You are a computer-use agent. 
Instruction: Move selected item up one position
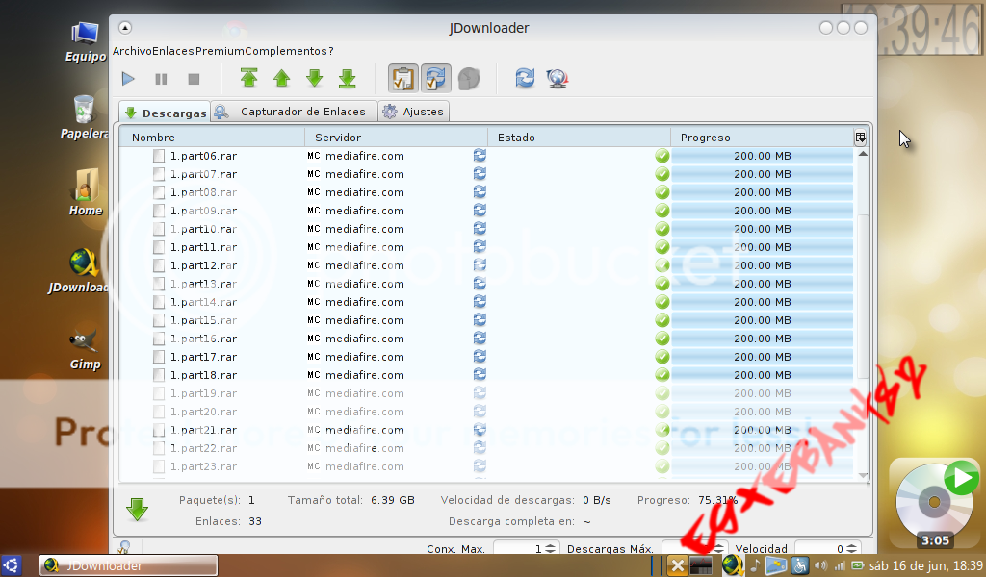(x=282, y=78)
